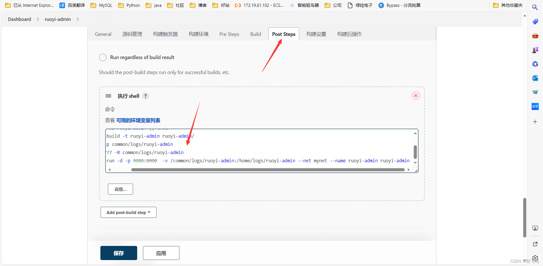Open the 博客 bookmark folder
This screenshot has height=266, width=543.
[x=198, y=5]
